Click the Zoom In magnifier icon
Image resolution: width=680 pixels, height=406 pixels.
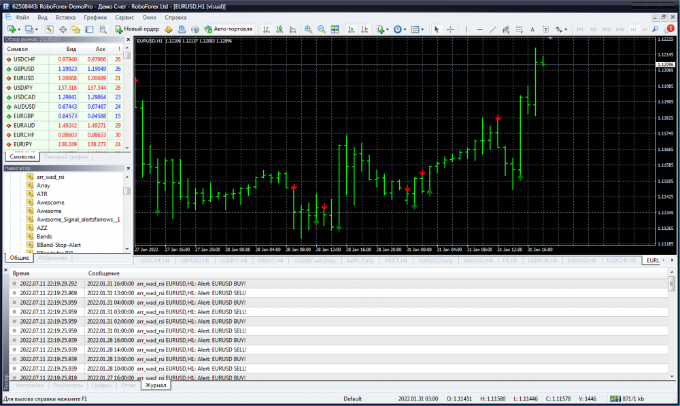pyautogui.click(x=308, y=29)
